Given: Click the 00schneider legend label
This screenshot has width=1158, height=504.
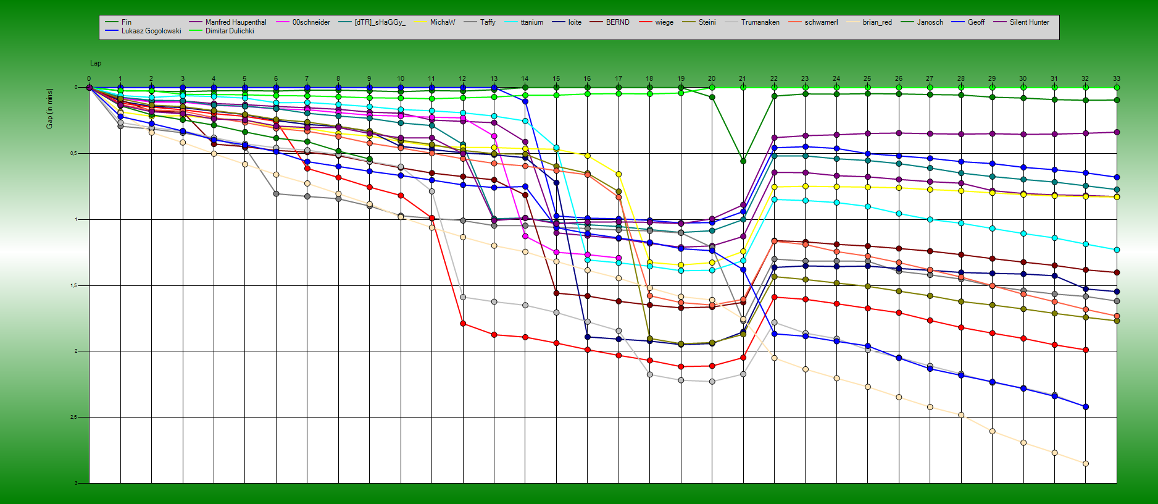Looking at the screenshot, I should click(x=311, y=22).
